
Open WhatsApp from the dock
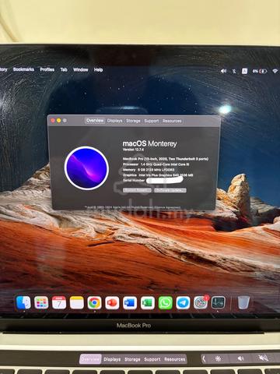tap(166, 302)
